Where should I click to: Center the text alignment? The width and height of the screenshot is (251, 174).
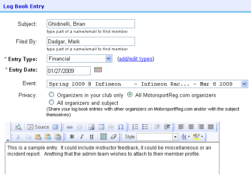[x=191, y=127]
